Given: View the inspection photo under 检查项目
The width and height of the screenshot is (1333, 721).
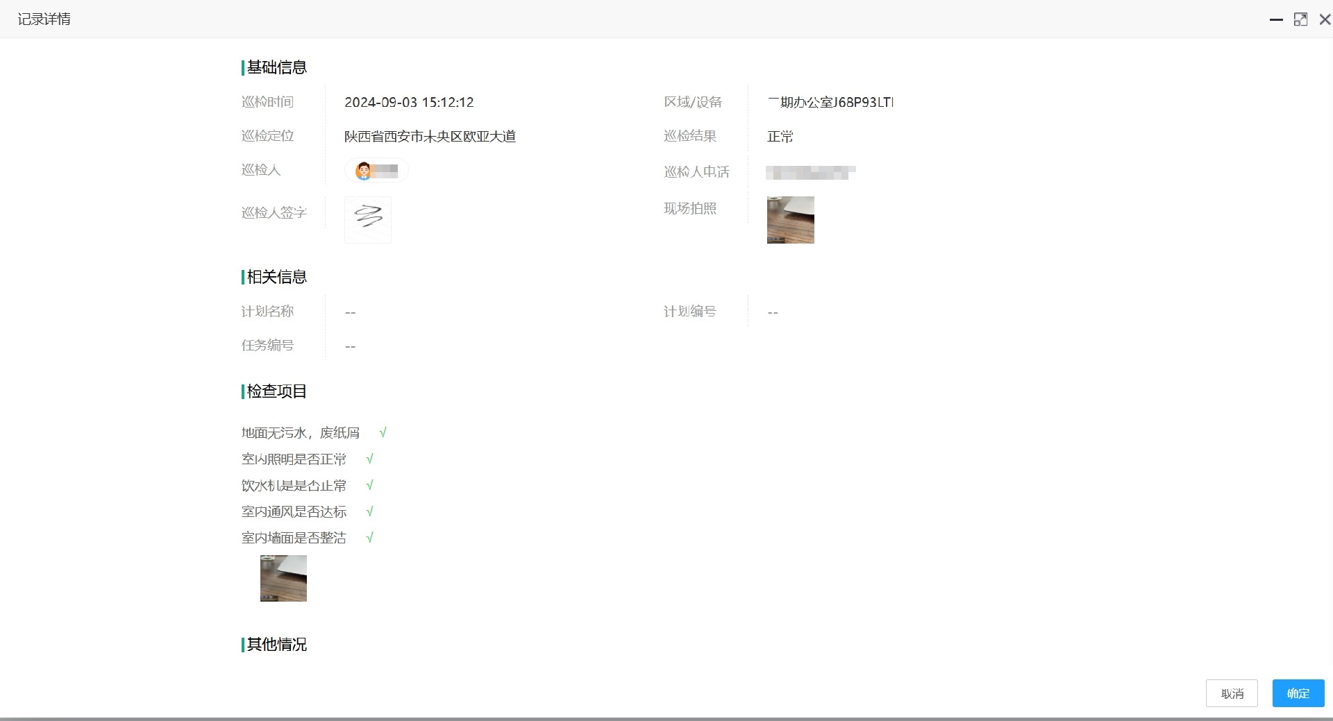Looking at the screenshot, I should tap(283, 578).
